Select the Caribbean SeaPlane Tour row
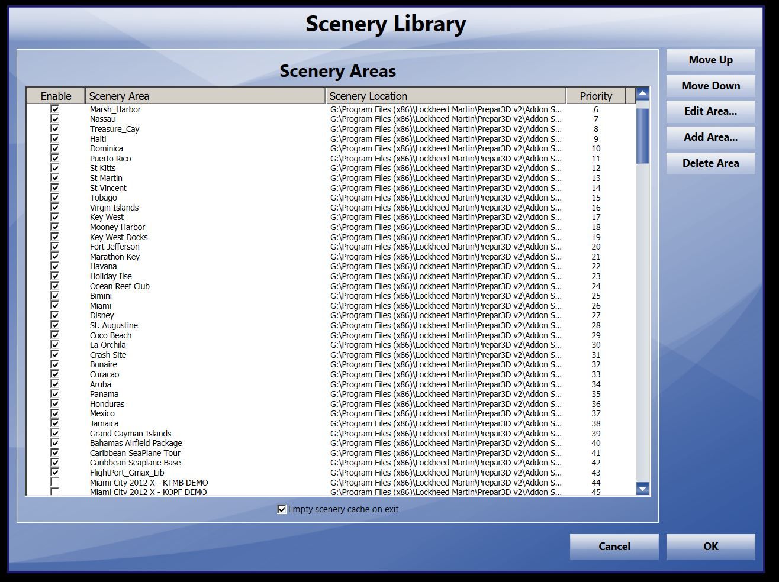Screen dimensions: 779x582 331,453
